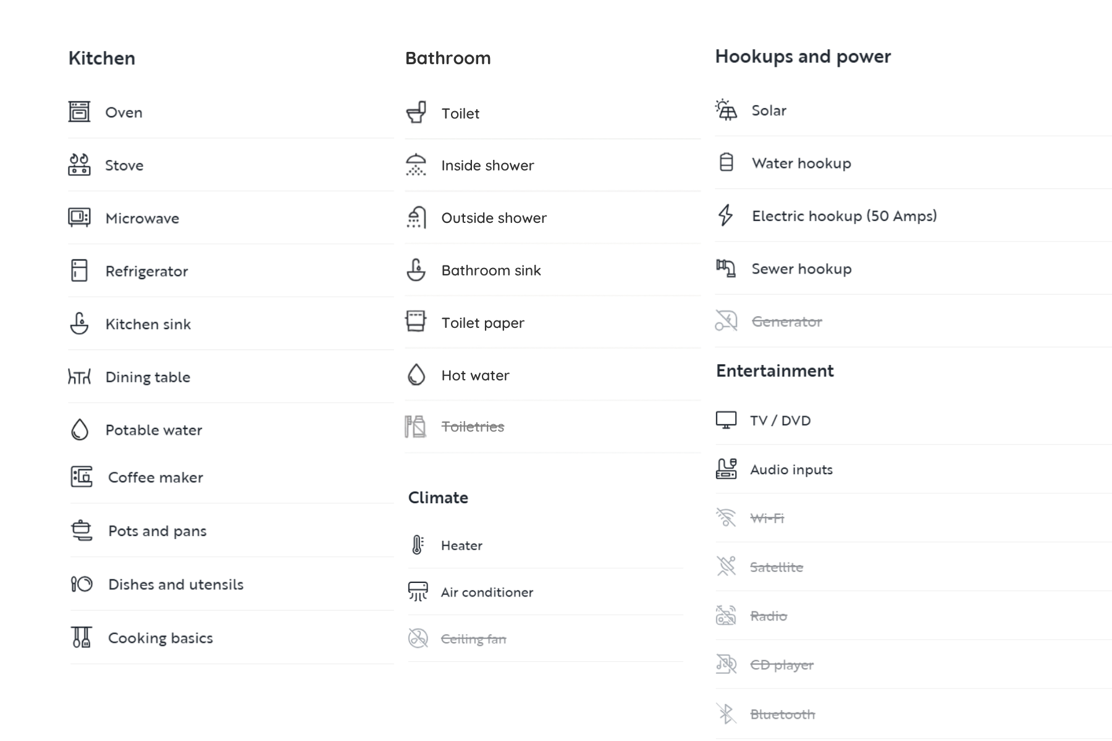Click the lightning bolt Electric hookup icon
The height and width of the screenshot is (741, 1112).
coord(726,216)
